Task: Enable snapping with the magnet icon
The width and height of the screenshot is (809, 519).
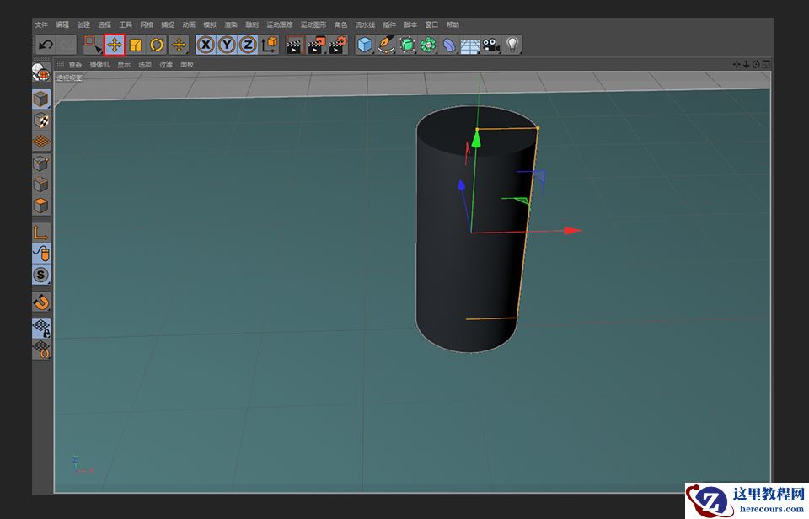Action: pos(40,301)
